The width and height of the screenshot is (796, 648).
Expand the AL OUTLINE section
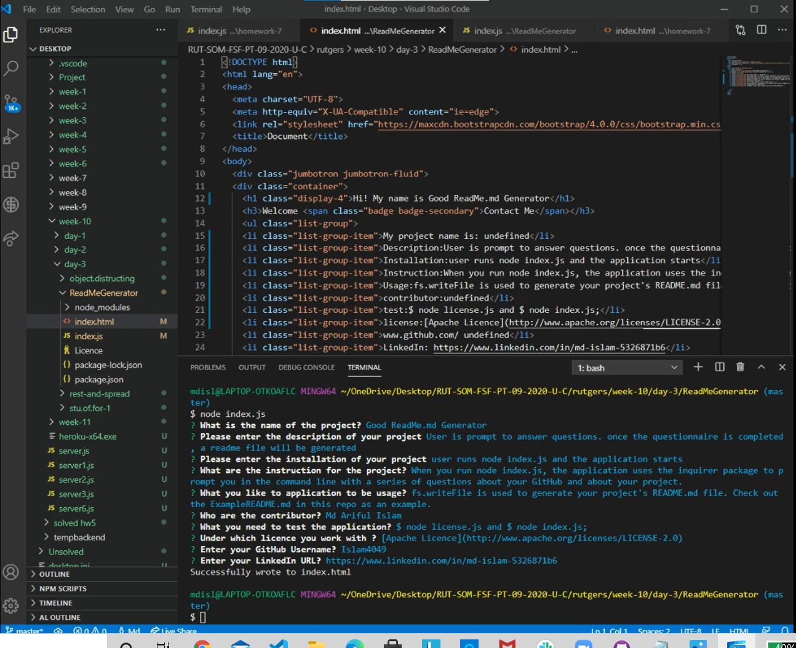click(60, 617)
